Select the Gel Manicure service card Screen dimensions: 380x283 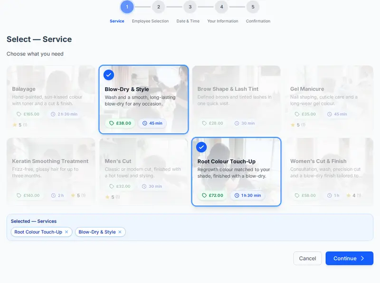[329, 99]
